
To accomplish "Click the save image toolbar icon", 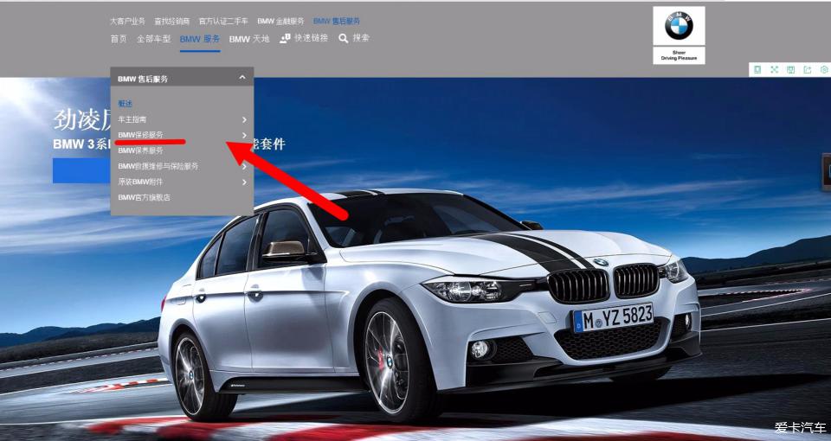I will click(x=790, y=69).
